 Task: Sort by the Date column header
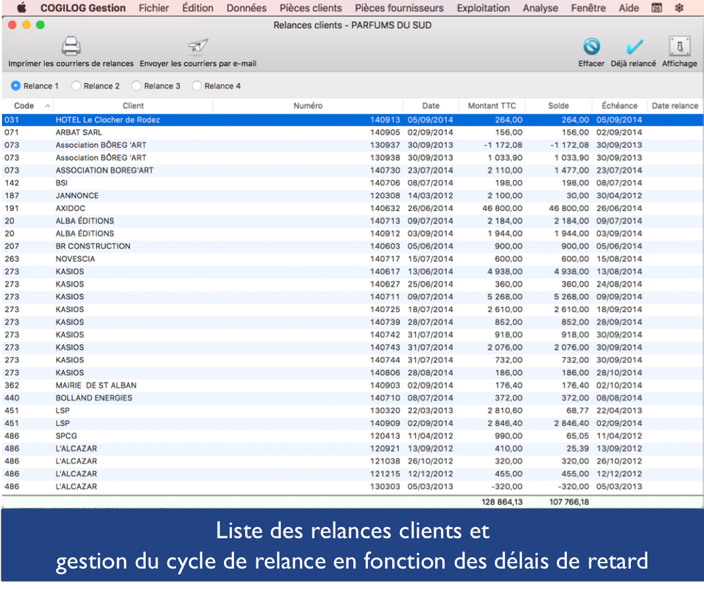(x=430, y=106)
